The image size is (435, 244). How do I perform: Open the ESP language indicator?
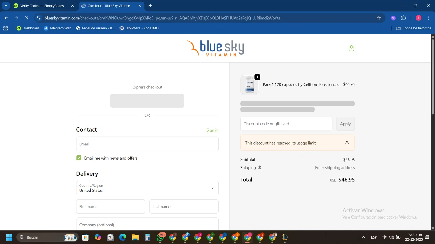374,237
